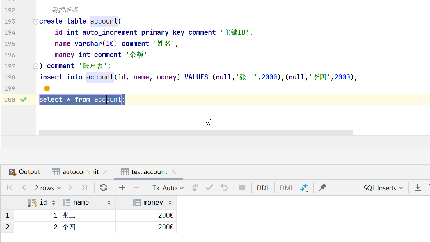The width and height of the screenshot is (430, 242).
Task: Open the SQL Inserts extractor dropdown
Action: click(x=383, y=188)
